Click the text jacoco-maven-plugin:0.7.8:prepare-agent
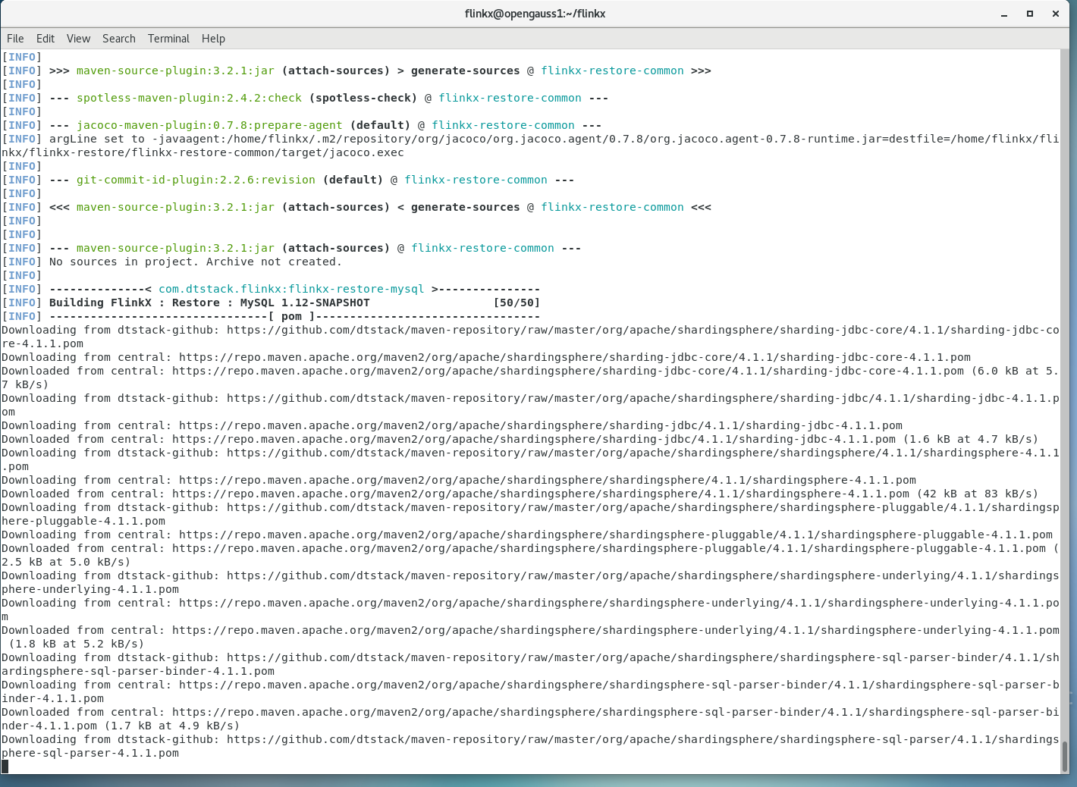Screen dimensions: 1077x787 pyautogui.click(x=209, y=125)
